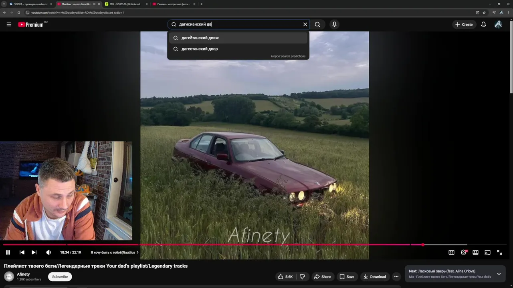Run search with magnifier button
The width and height of the screenshot is (513, 288).
(317, 24)
